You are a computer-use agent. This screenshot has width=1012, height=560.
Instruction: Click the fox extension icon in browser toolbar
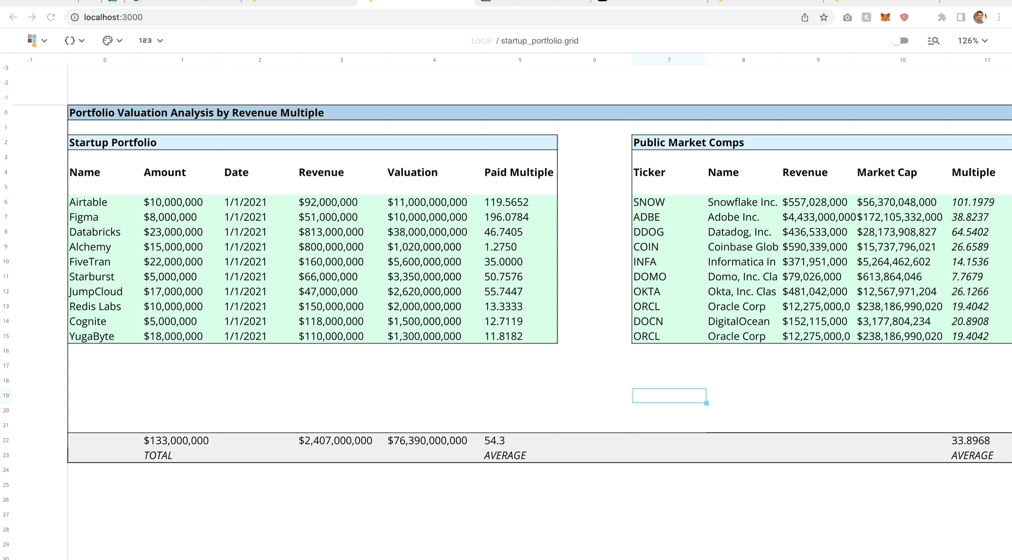coord(885,17)
